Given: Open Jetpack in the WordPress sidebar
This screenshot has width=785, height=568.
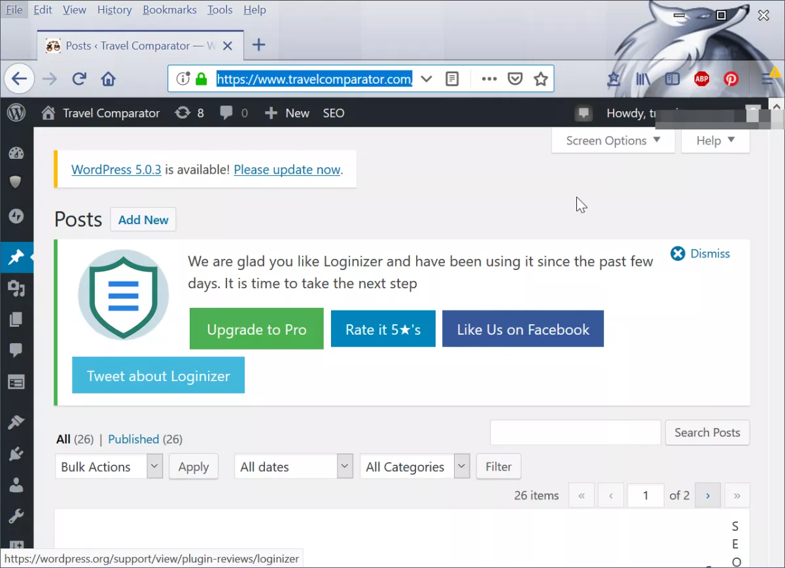Looking at the screenshot, I should click(16, 216).
